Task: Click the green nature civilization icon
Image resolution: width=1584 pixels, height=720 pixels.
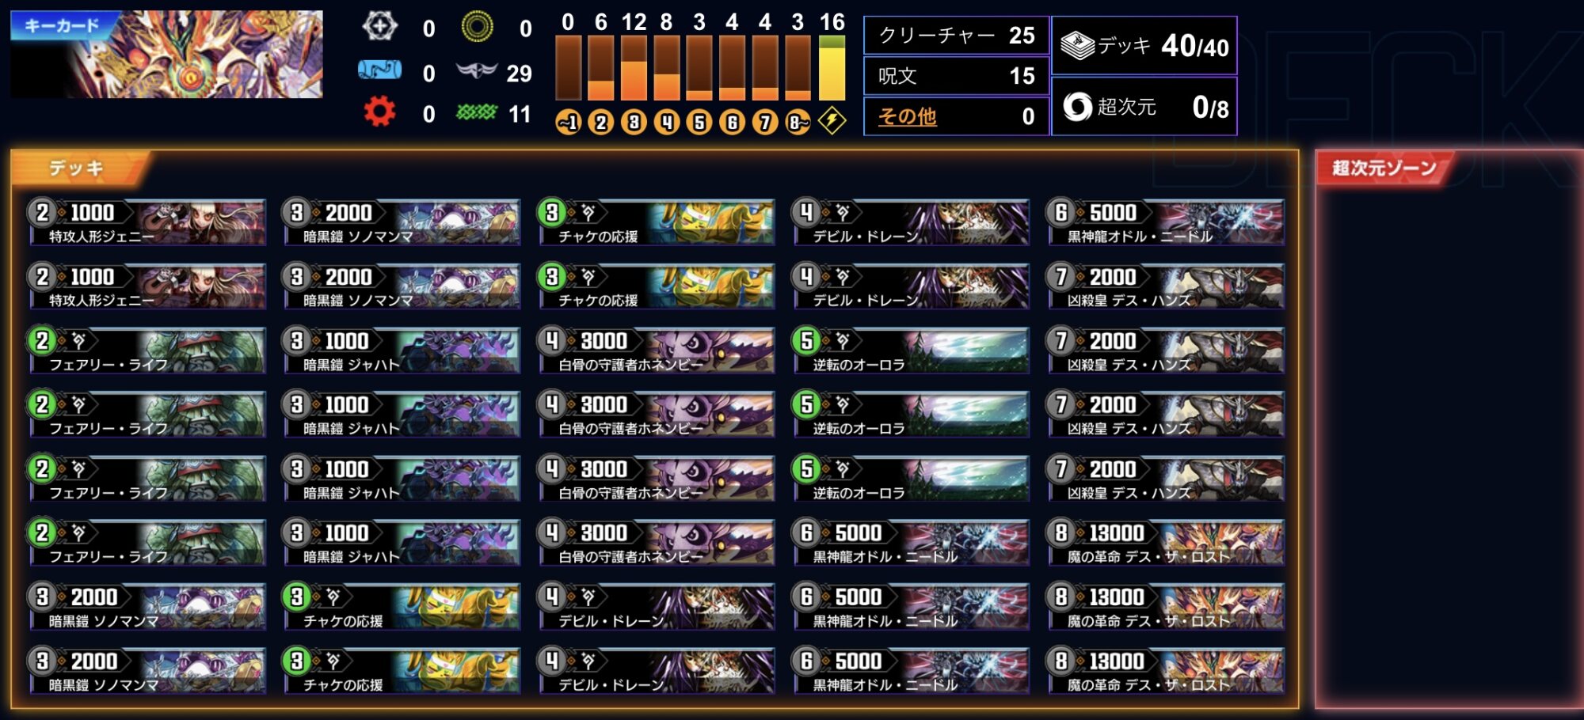Action: point(477,112)
